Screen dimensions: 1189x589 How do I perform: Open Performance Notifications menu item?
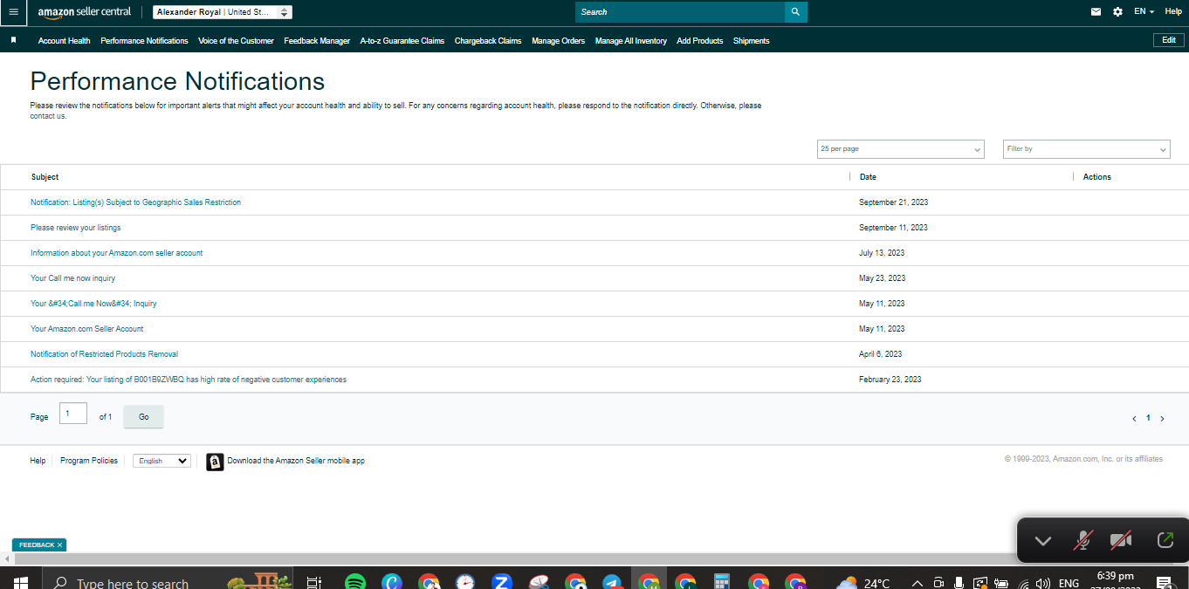pyautogui.click(x=144, y=41)
